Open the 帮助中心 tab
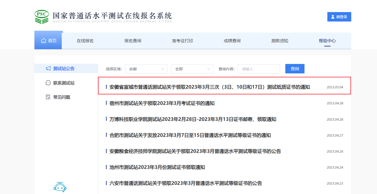 327,41
